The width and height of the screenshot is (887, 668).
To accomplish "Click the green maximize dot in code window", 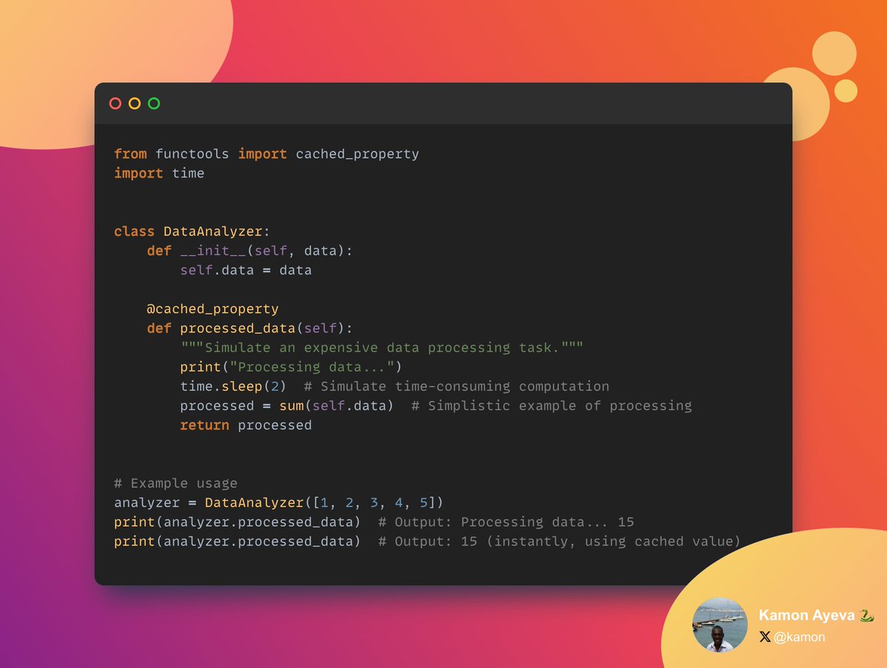I will 154,104.
